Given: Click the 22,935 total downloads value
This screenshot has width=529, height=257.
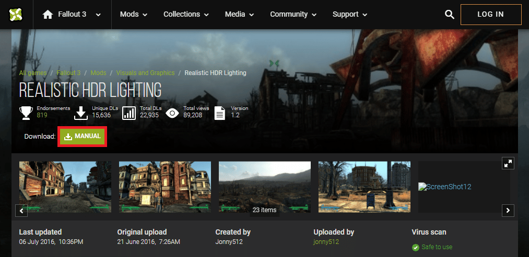Looking at the screenshot, I should pos(149,115).
